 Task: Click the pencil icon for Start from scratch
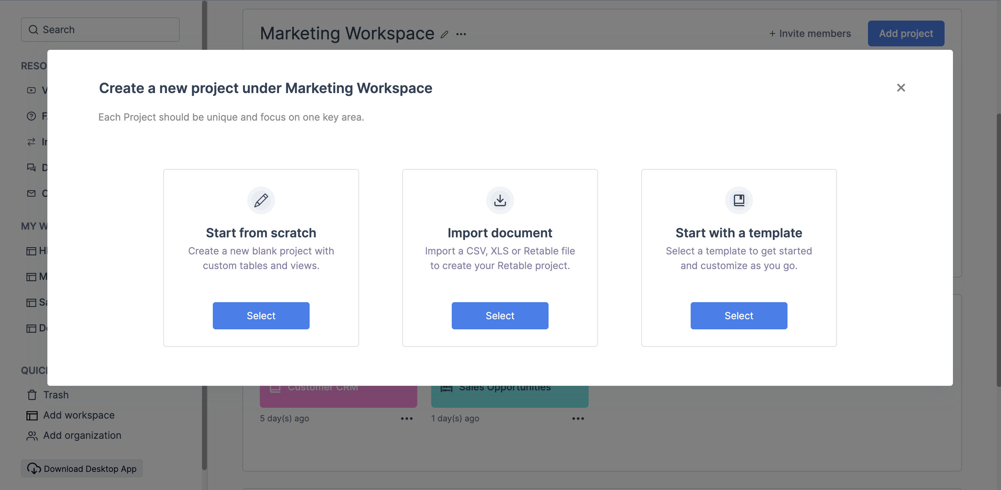(x=261, y=200)
